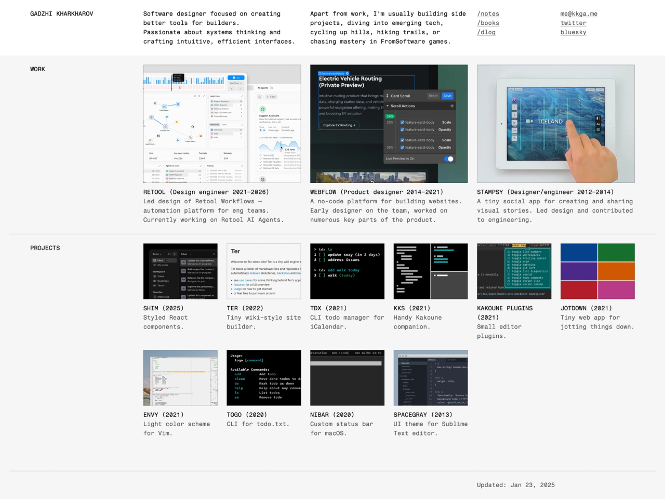The image size is (665, 499).
Task: Open the Jotdown colored grid thumbnail
Action: click(x=597, y=271)
